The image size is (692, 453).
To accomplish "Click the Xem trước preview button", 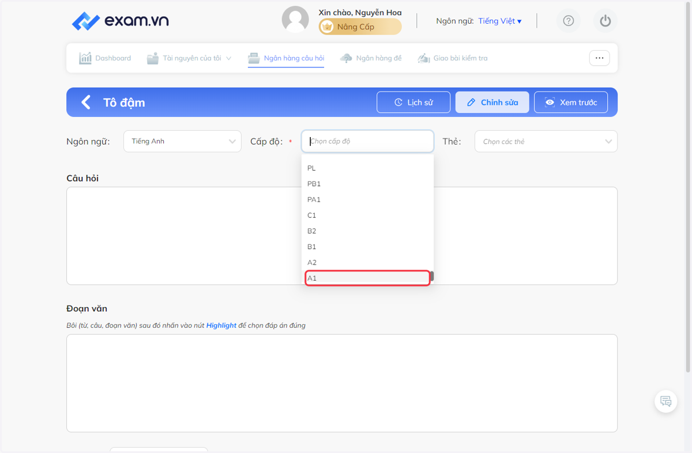I will click(571, 103).
